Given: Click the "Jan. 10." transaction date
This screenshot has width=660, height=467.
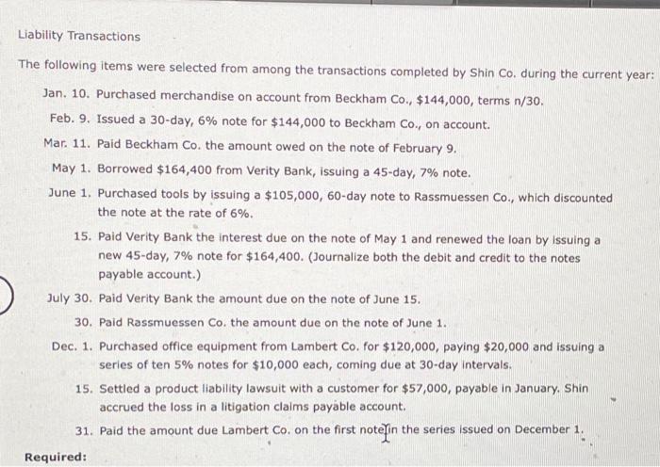Looking at the screenshot, I should [x=66, y=93].
